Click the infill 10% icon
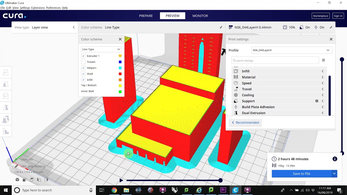Screen dimensions: 347x195 (285, 27)
